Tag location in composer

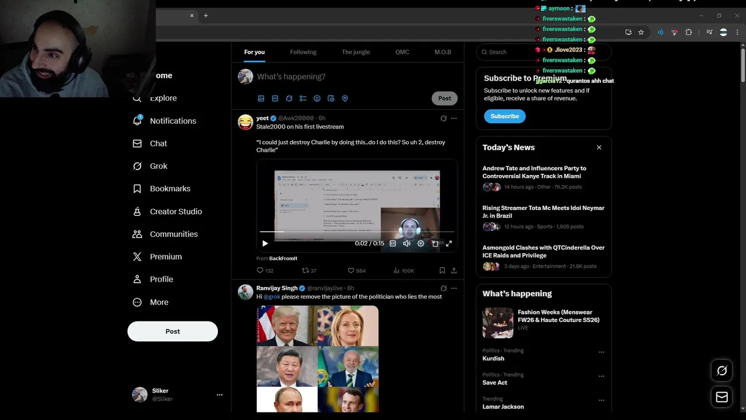coord(345,99)
